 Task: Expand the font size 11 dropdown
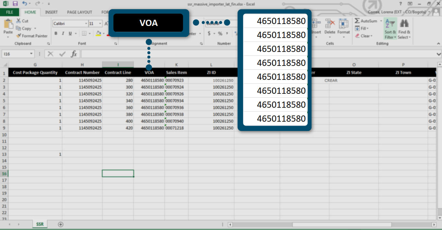[x=100, y=24]
